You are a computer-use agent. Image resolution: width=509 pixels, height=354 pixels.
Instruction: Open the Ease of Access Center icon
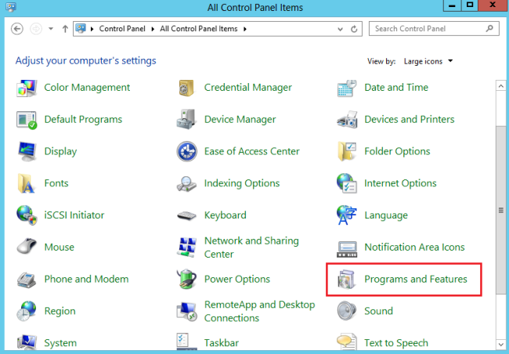click(x=186, y=152)
